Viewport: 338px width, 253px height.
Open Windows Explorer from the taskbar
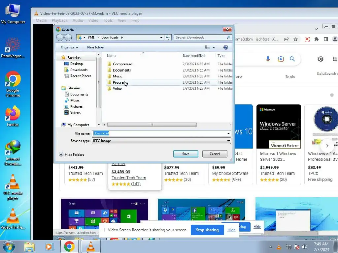(x=29, y=247)
